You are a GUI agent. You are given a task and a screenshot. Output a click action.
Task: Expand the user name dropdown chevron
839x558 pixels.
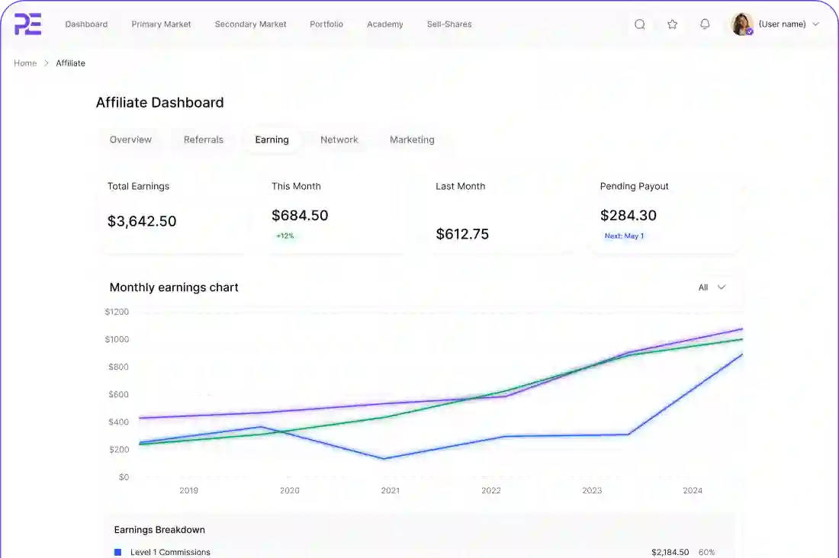[816, 24]
